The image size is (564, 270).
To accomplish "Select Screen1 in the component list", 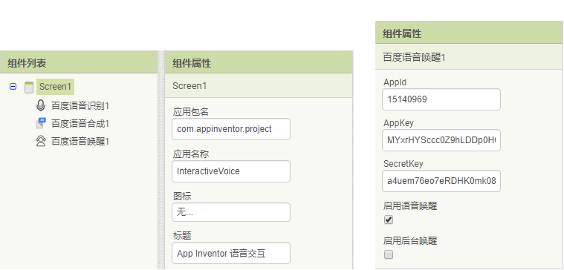I will click(x=56, y=87).
